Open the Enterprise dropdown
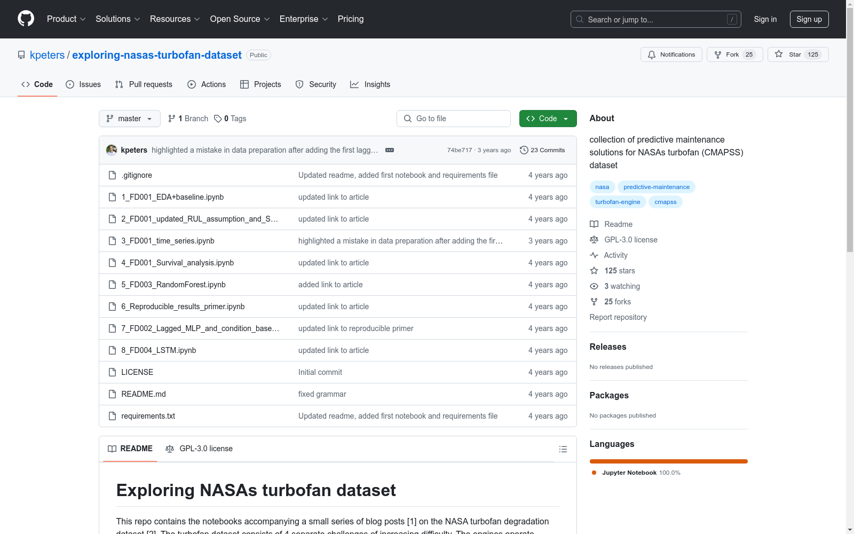The height and width of the screenshot is (534, 854). tap(304, 19)
